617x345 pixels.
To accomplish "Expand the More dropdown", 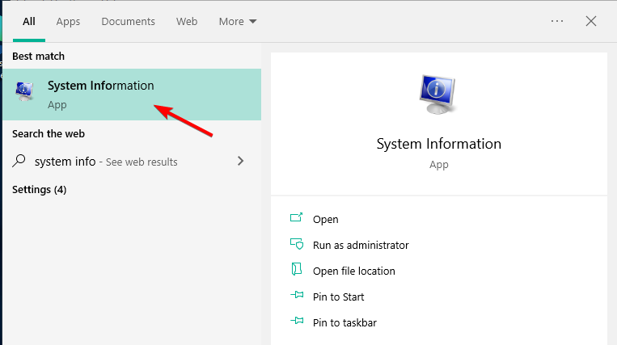I will (238, 22).
